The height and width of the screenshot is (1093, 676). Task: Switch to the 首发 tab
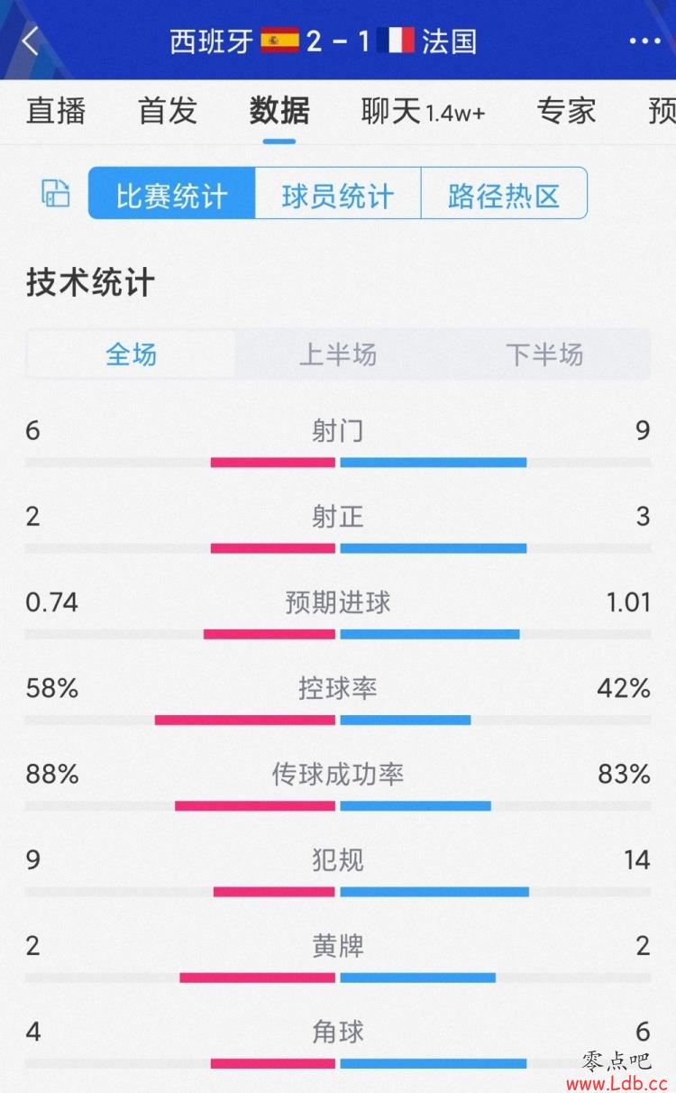pos(168,111)
